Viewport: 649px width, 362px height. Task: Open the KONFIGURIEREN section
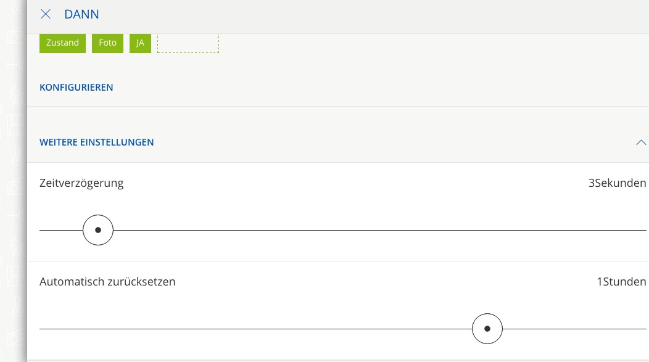[x=76, y=88]
